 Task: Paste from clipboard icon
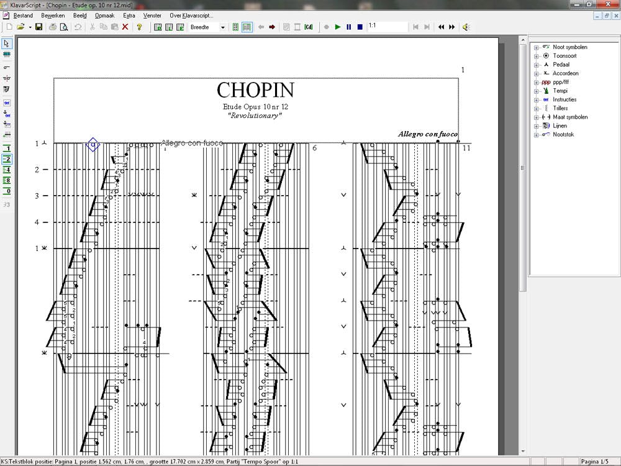pyautogui.click(x=114, y=27)
